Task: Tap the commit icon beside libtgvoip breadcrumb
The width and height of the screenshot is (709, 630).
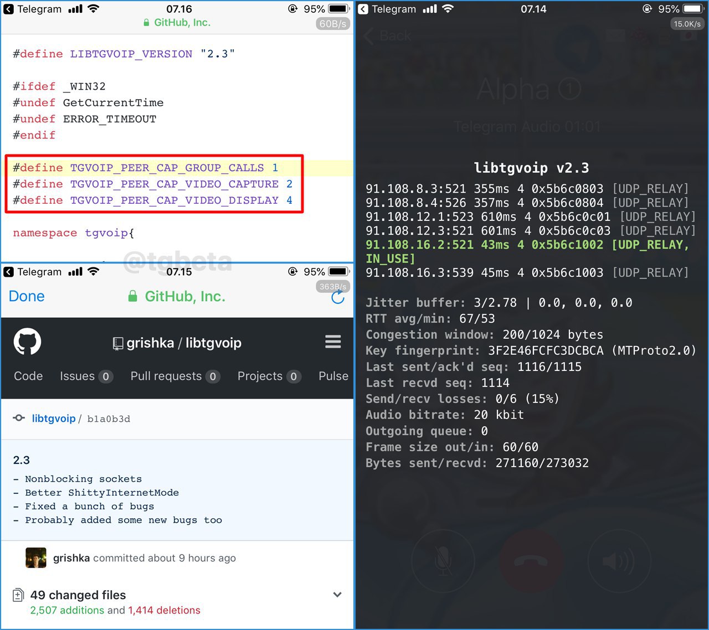Action: click(x=19, y=418)
